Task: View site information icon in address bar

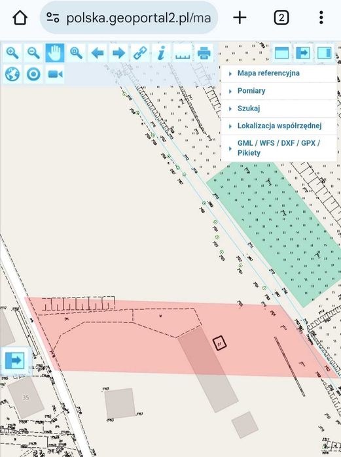Action: 53,18
